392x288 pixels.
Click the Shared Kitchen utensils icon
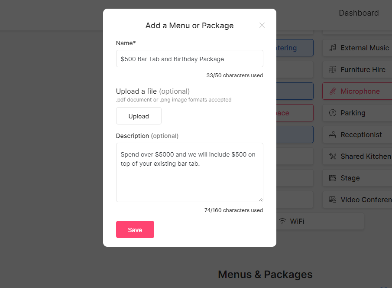point(333,156)
